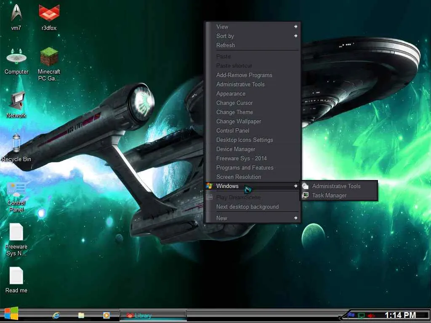This screenshot has width=431, height=323.
Task: Select the Read me file icon
Action: (16, 280)
